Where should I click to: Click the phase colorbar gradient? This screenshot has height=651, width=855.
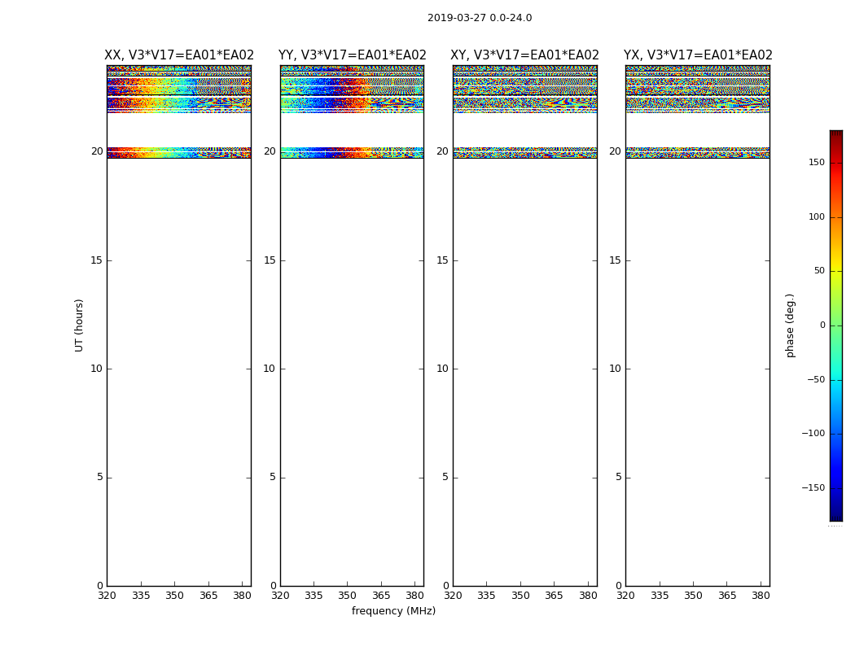click(x=836, y=325)
